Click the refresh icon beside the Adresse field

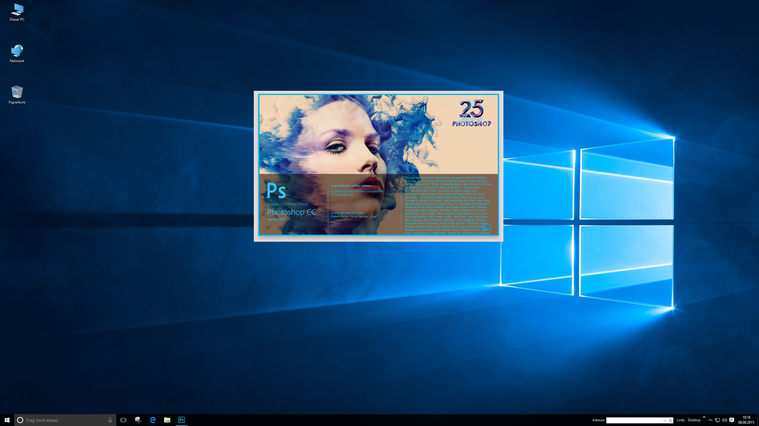coord(671,420)
